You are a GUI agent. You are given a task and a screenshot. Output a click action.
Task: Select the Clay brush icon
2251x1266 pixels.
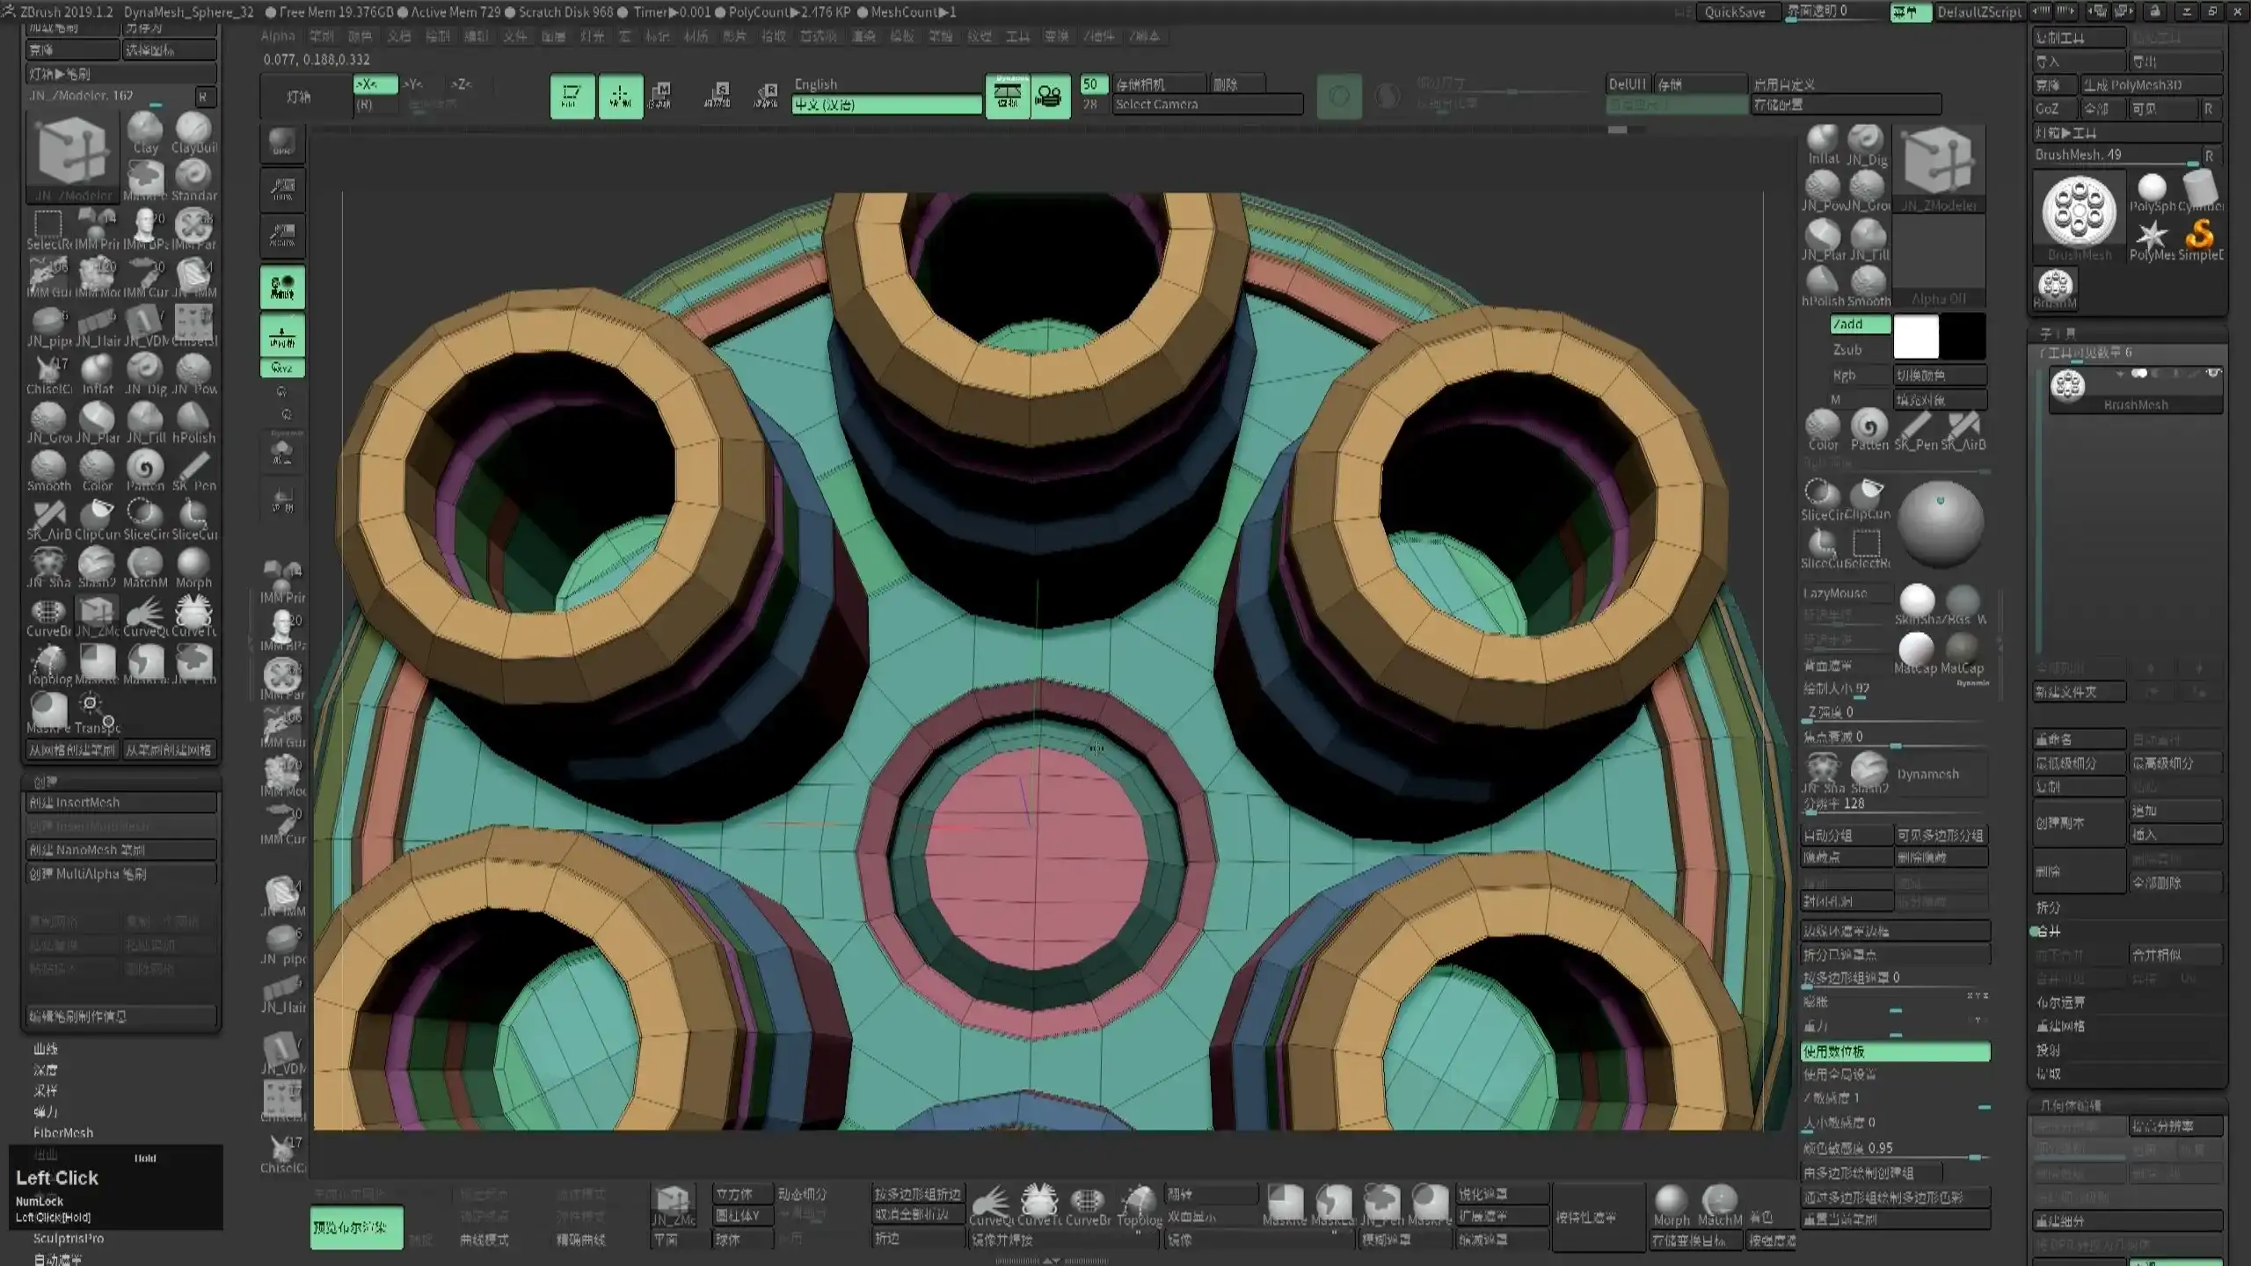coord(145,130)
